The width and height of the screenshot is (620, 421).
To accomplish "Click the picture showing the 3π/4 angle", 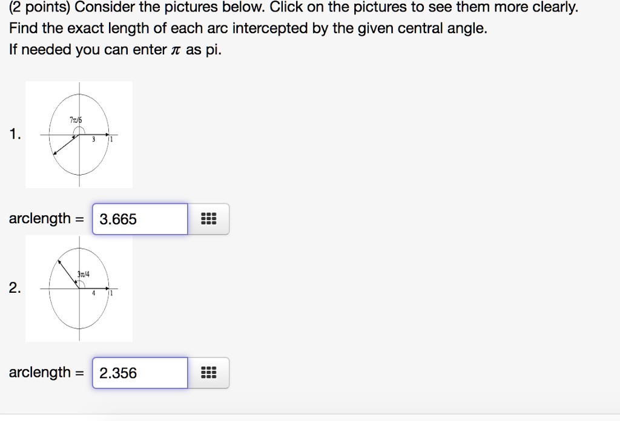I will point(79,289).
